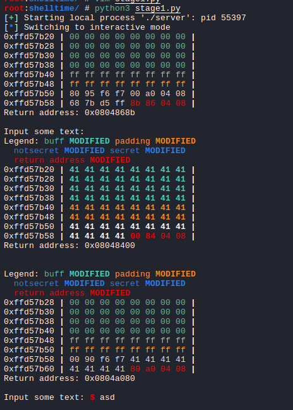Screen dimensions: 293x410
Task: Click the blue asterisk status marker
Action: coord(11,27)
